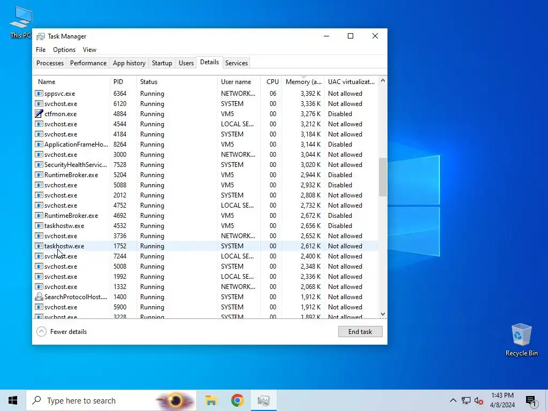Click the muted volume tray icon
This screenshot has width=548, height=411.
click(479, 400)
